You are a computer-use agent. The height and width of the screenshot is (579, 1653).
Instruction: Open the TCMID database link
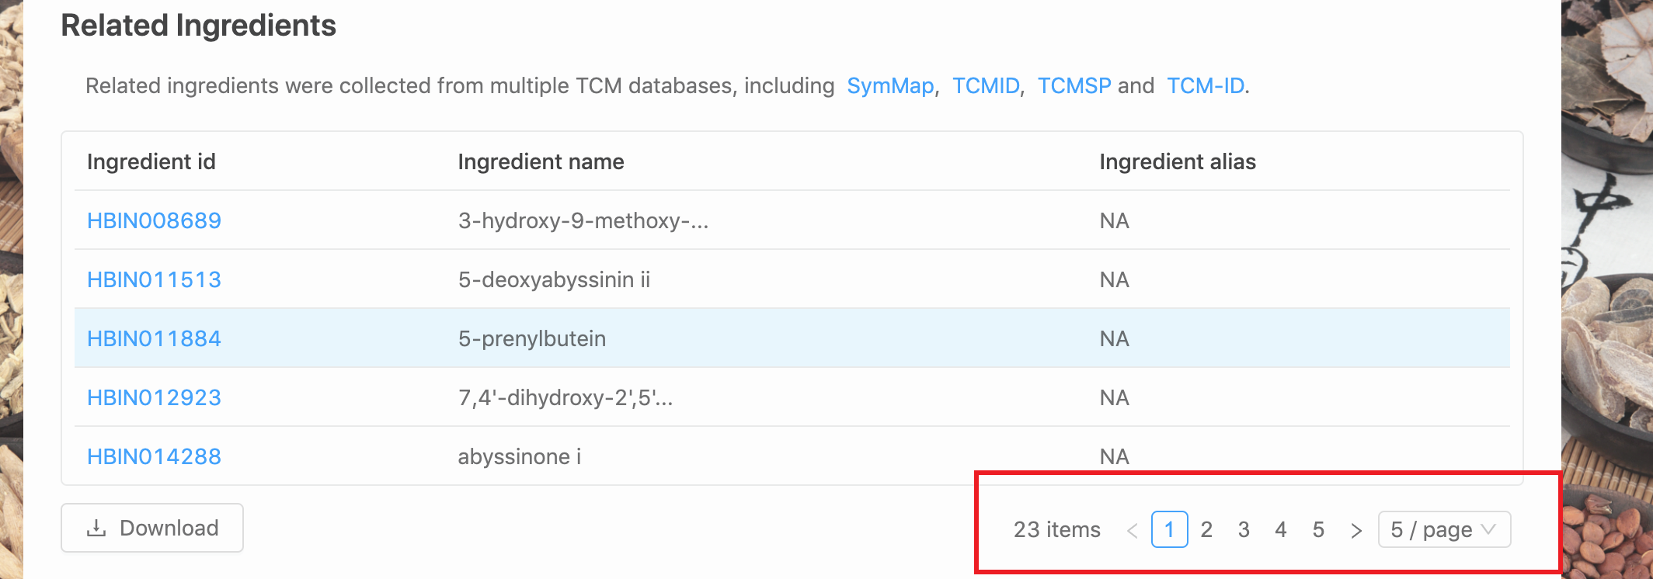(x=986, y=85)
